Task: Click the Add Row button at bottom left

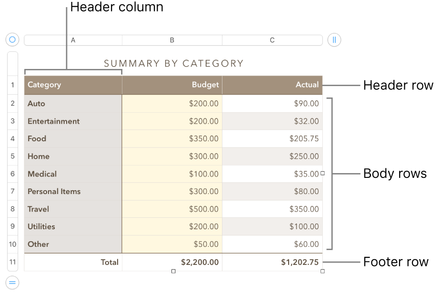Action: click(x=12, y=283)
